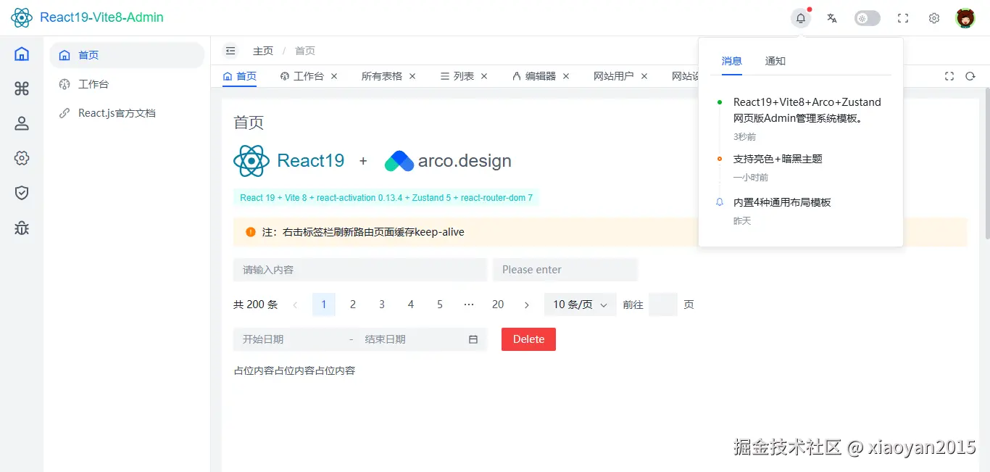Open 工作台 in the side menu
This screenshot has height=472, width=990.
pyautogui.click(x=127, y=84)
